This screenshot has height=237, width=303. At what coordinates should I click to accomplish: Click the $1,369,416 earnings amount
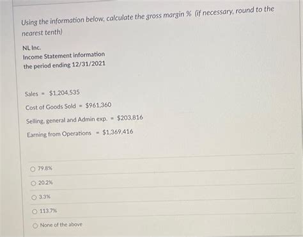(118, 132)
